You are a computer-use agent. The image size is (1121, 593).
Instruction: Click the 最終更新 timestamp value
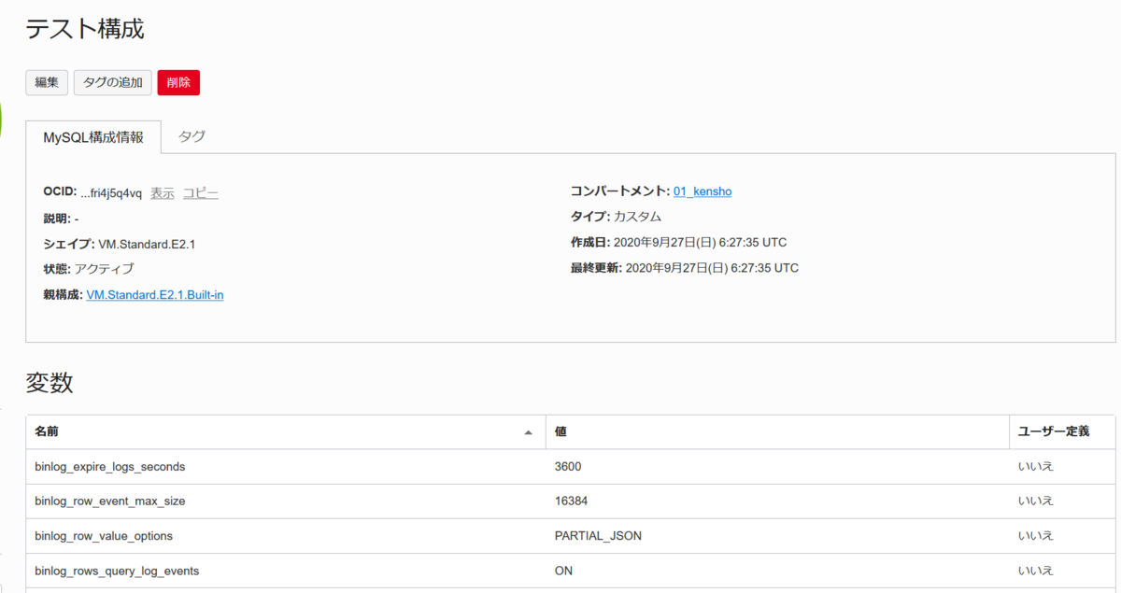(x=712, y=267)
